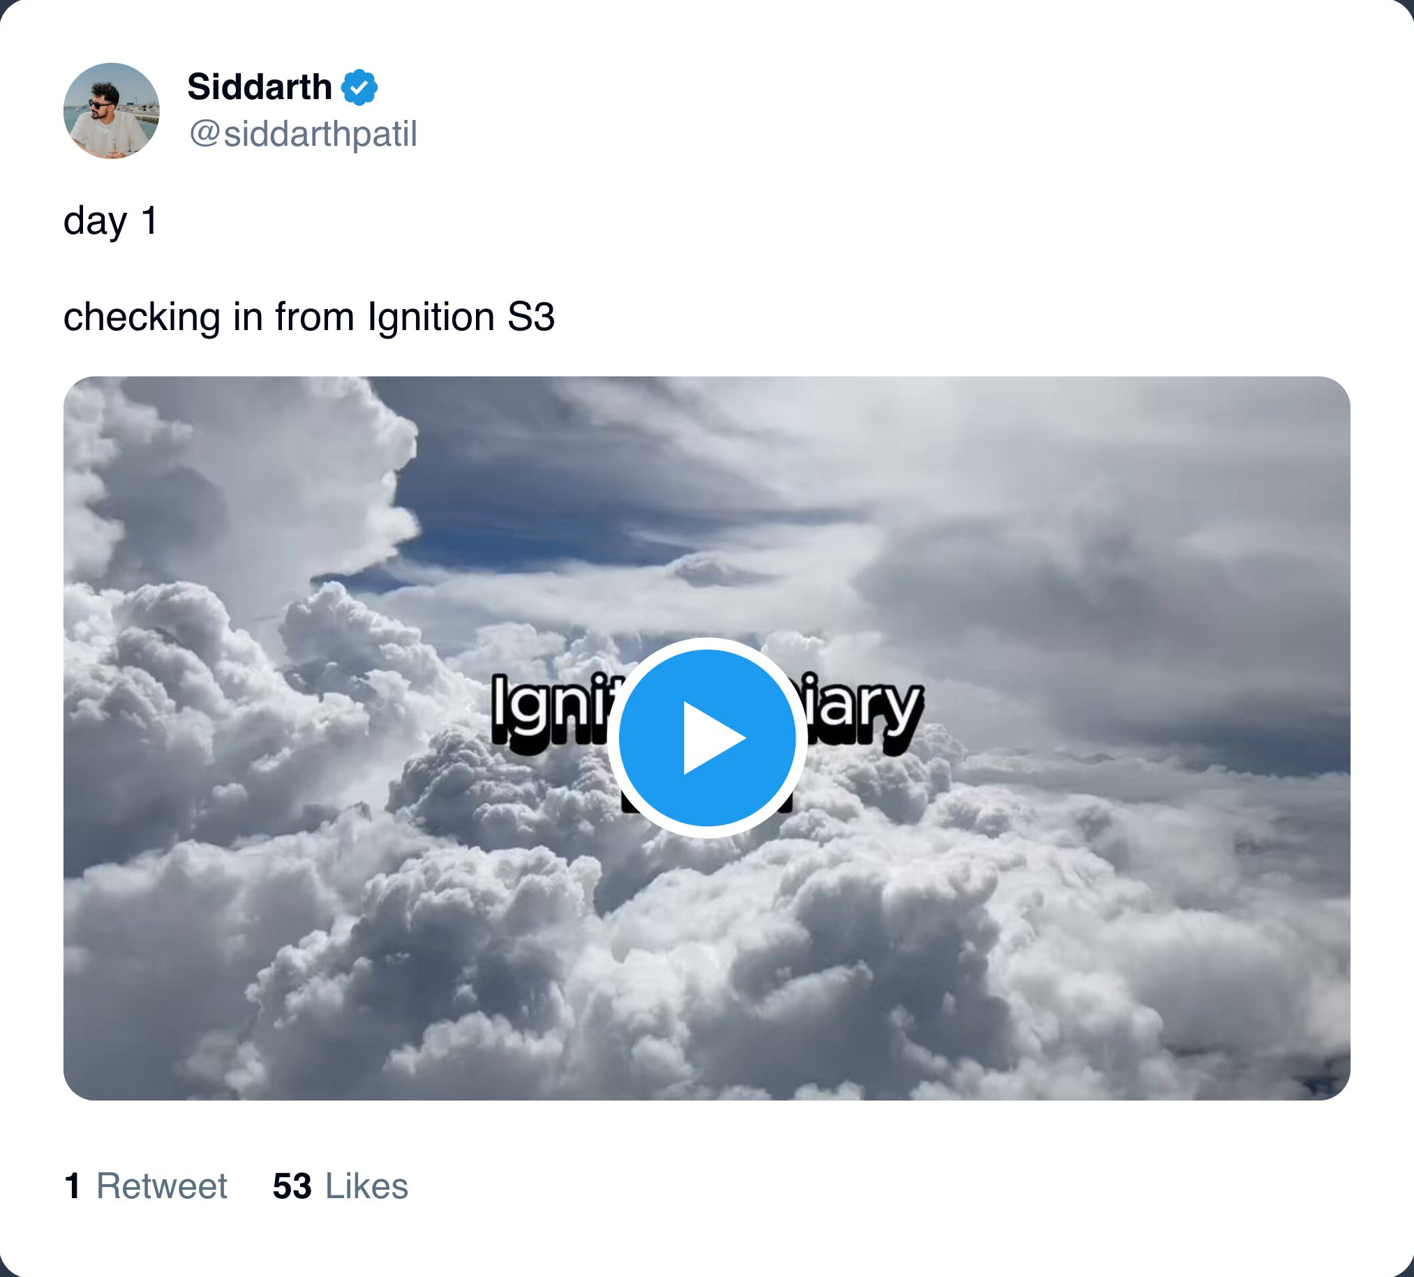Click the white triangle play icon
The height and width of the screenshot is (1277, 1414).
point(711,738)
